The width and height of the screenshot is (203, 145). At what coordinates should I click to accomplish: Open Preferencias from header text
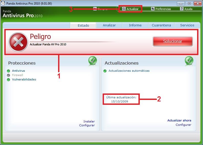(x=163, y=9)
